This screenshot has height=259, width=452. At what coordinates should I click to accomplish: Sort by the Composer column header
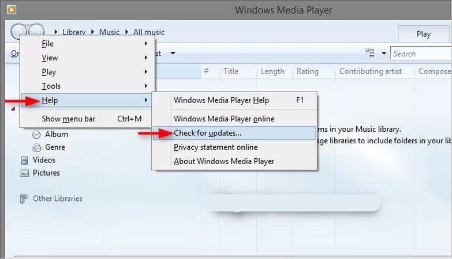click(x=434, y=71)
